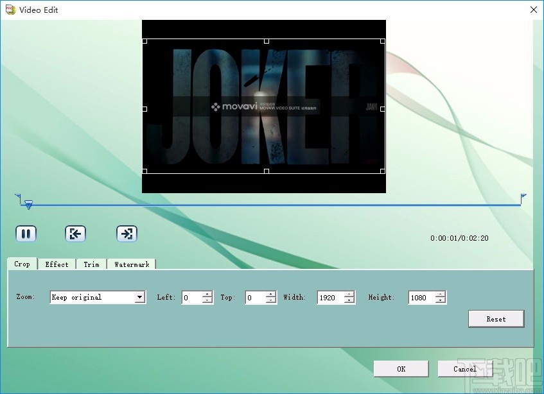Click the jump-to-start arrow icon
544x394 pixels.
pos(76,234)
